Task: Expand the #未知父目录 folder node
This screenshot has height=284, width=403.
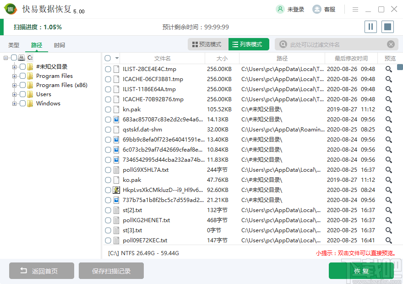Action: click(14, 67)
